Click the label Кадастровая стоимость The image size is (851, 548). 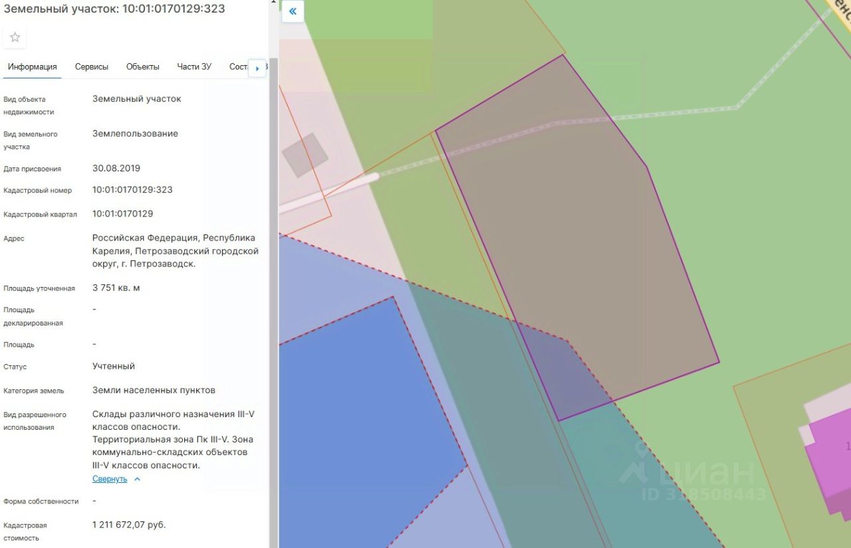pos(25,531)
